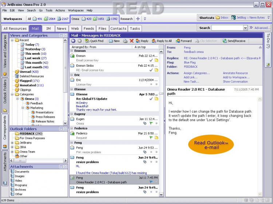The image size is (273, 204).
Task: Collapse the Emmon message group
Action: coord(72,51)
